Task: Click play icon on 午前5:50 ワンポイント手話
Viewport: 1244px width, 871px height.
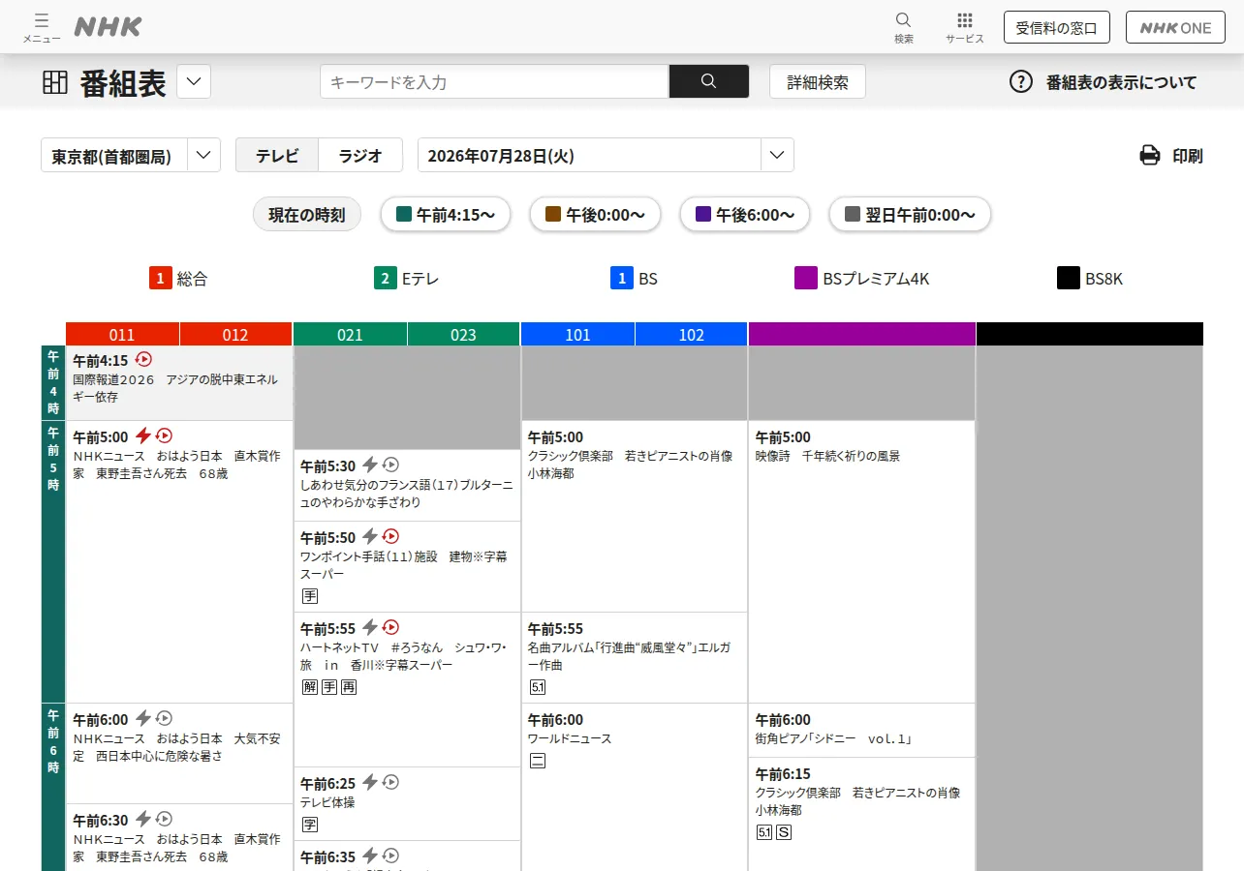Action: pos(391,536)
